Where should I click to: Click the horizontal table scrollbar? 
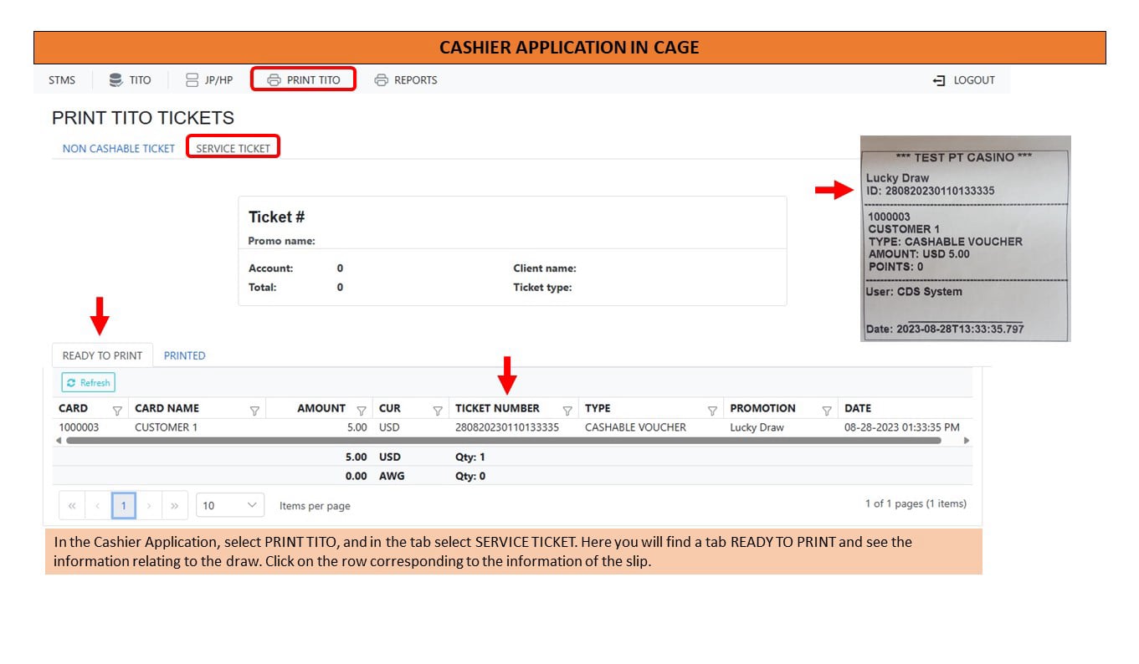[503, 440]
